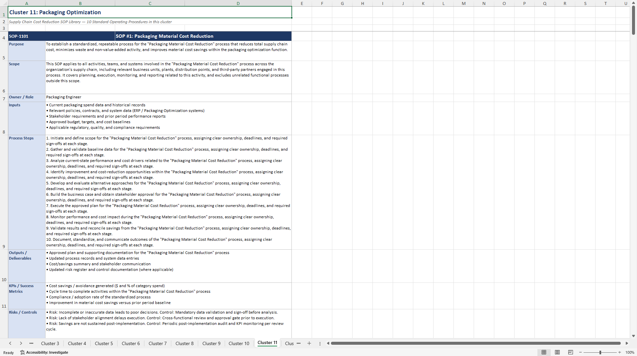Select the Risks / Controls label cell
This screenshot has width=637, height=356.
(27, 324)
